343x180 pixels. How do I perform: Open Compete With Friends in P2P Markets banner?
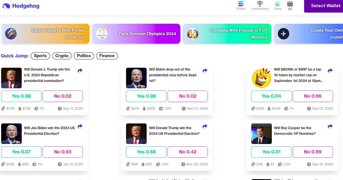227,34
